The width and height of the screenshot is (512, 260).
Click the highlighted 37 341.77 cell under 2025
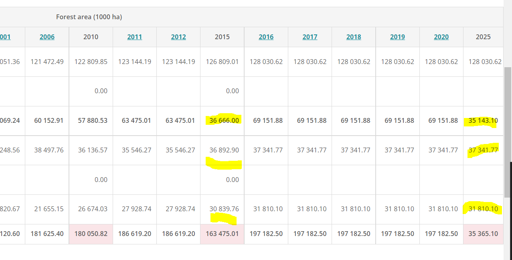tap(483, 150)
